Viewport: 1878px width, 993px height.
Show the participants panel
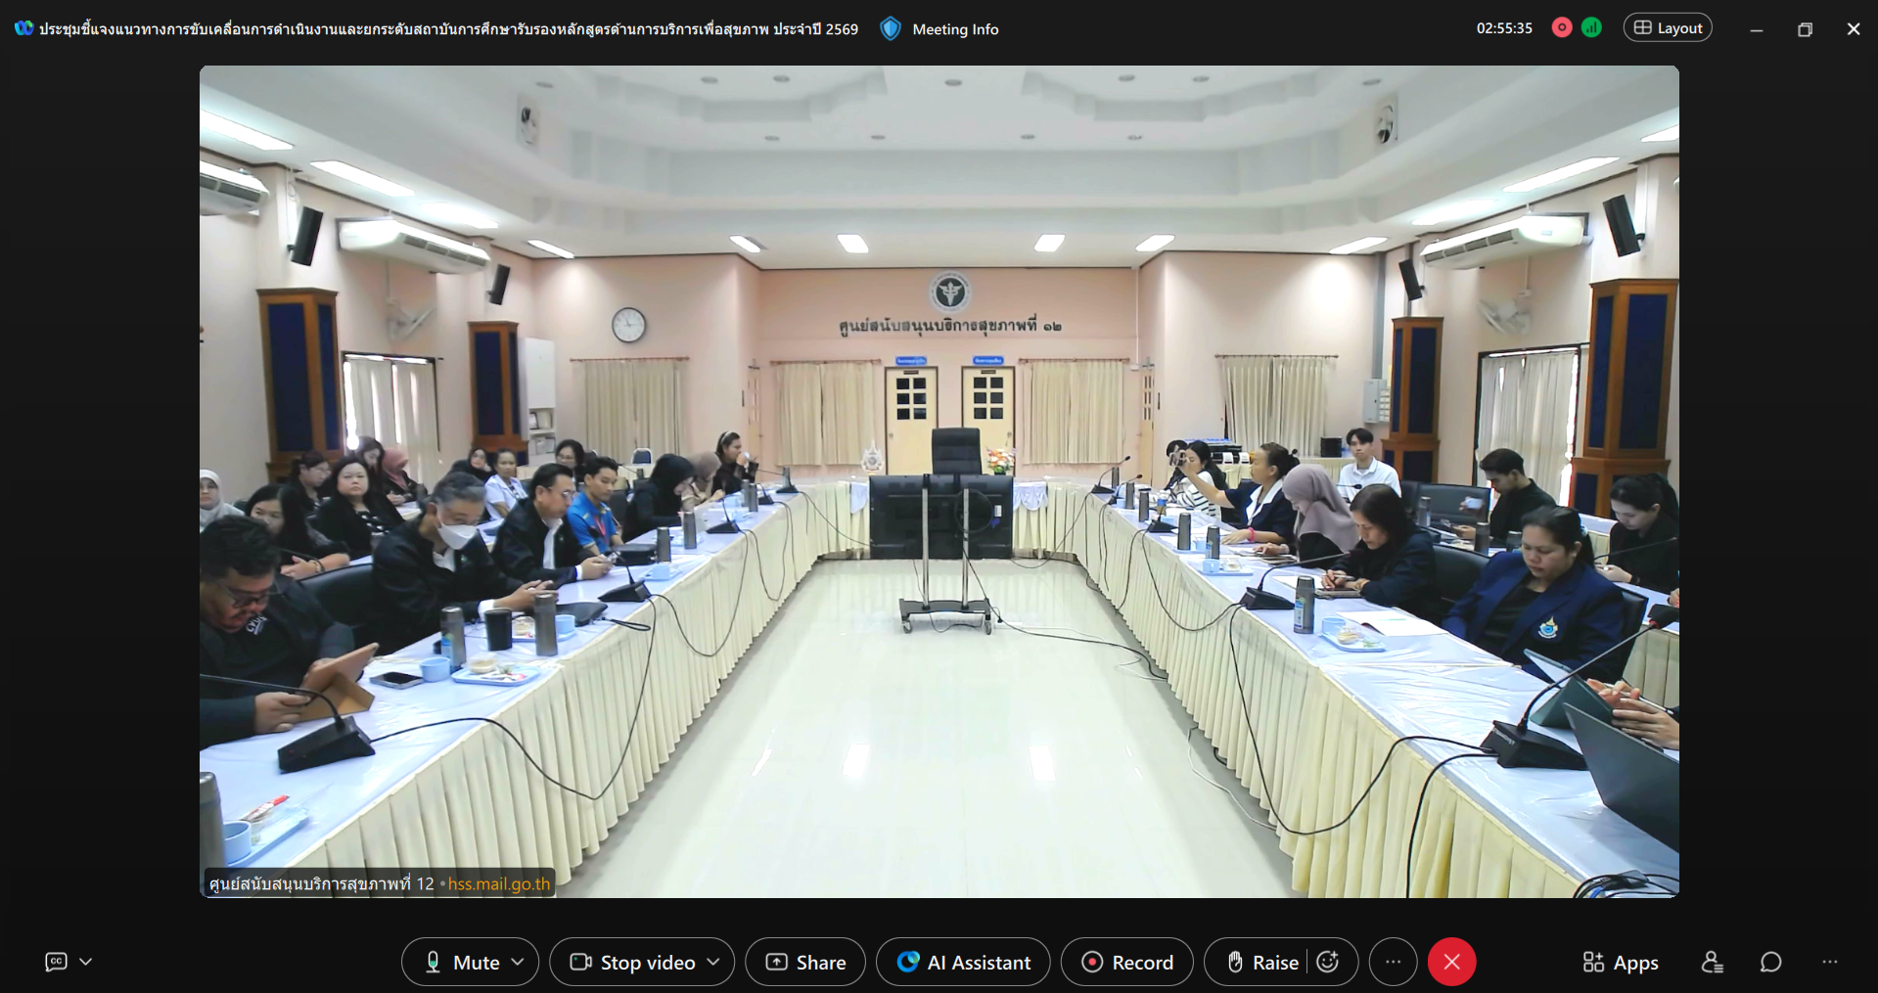1712,962
